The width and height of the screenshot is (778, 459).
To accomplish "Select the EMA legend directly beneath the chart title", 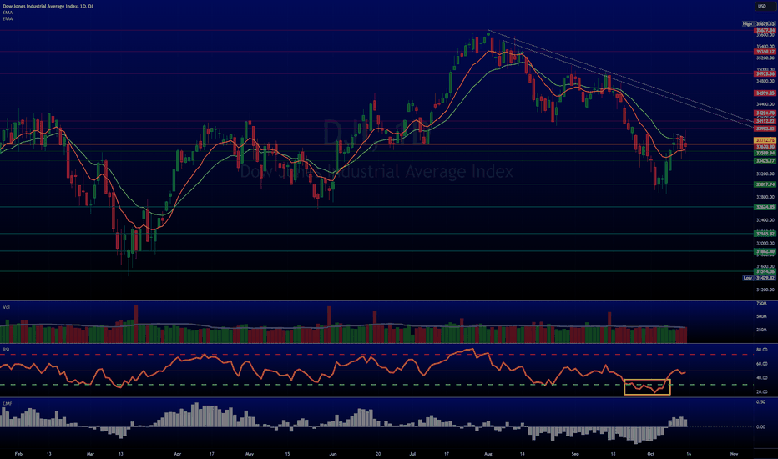I will pos(8,13).
